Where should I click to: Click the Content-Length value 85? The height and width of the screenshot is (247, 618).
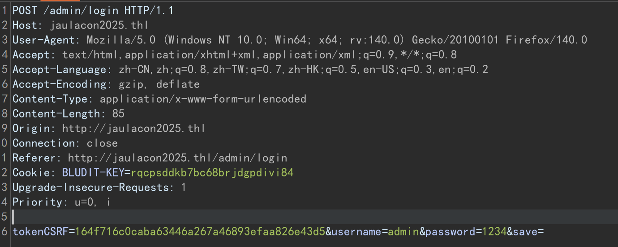[x=118, y=113]
